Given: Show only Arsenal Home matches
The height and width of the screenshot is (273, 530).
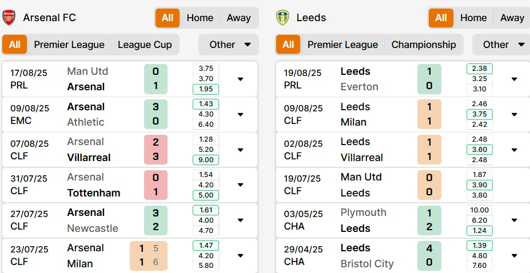Looking at the screenshot, I should 200,18.
